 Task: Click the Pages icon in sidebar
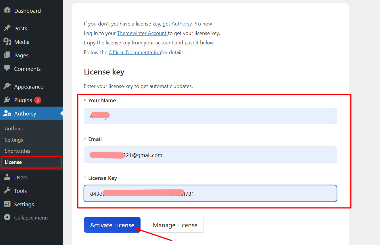coord(7,55)
